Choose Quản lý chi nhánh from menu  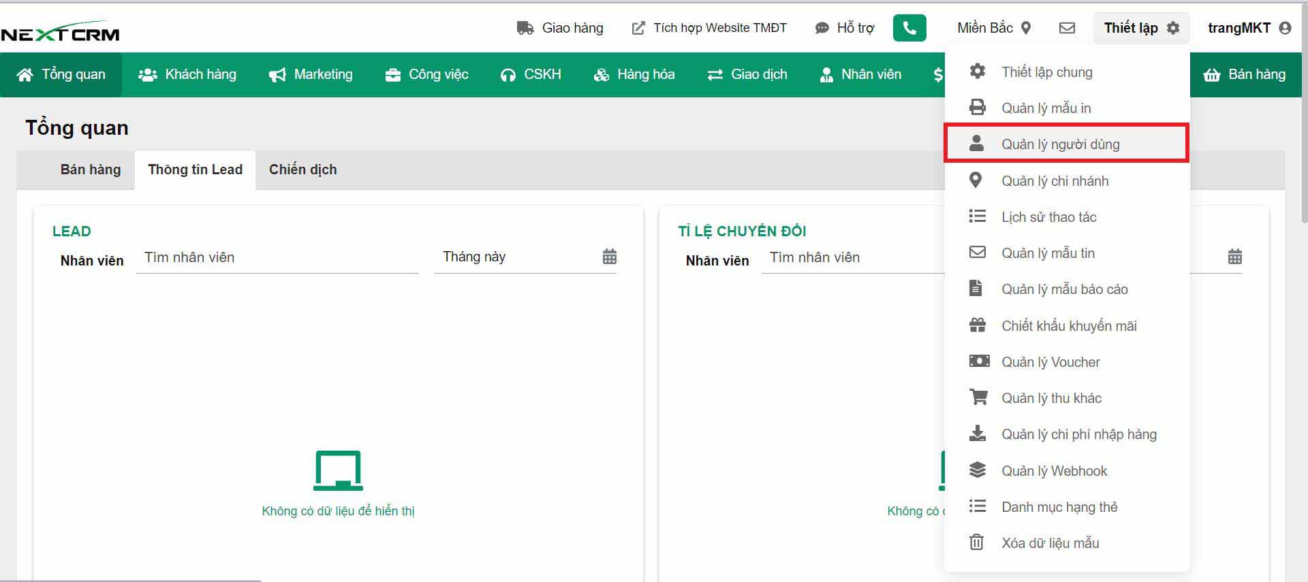tap(1055, 181)
